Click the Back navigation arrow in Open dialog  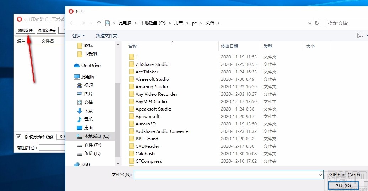click(x=72, y=23)
